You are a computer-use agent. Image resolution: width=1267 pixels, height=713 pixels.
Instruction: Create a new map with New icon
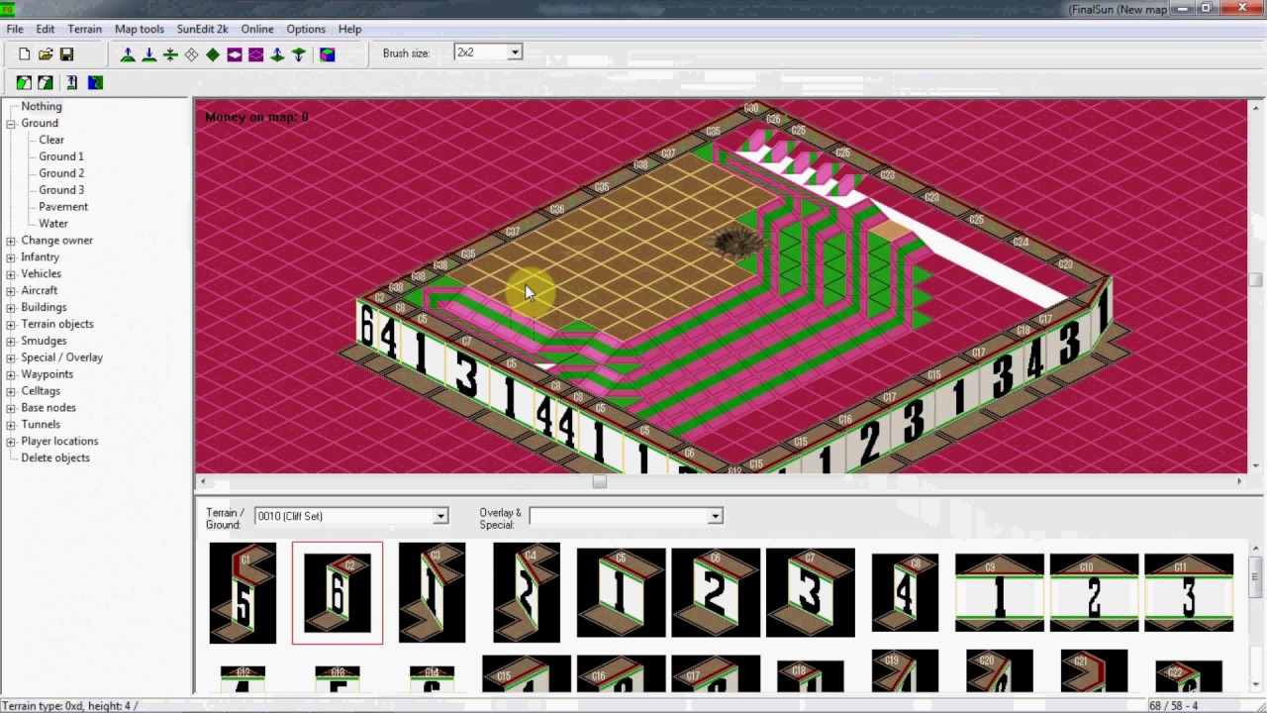point(25,54)
